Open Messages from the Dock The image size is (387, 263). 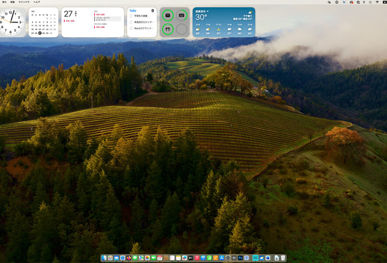click(x=135, y=258)
